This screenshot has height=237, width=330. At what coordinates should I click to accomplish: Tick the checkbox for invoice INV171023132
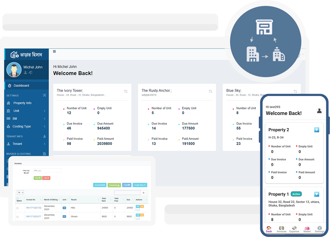point(17,208)
